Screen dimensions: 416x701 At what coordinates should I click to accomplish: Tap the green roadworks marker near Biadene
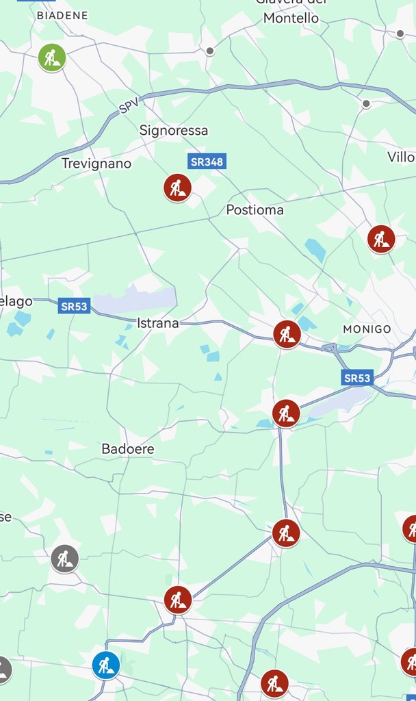[52, 58]
